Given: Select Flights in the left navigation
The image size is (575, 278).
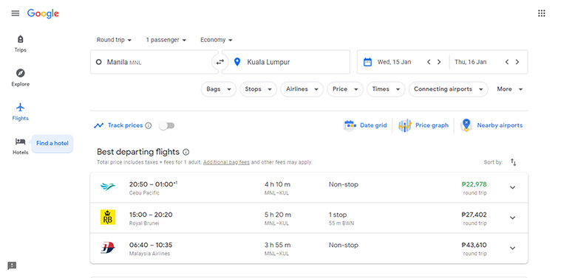Looking at the screenshot, I should [x=21, y=111].
